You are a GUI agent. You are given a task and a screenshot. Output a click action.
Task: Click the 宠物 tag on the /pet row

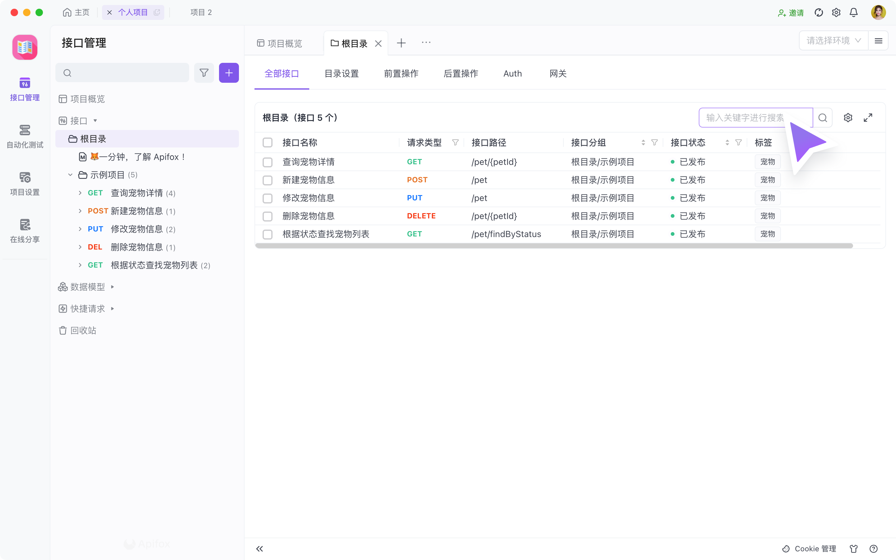[x=768, y=180]
